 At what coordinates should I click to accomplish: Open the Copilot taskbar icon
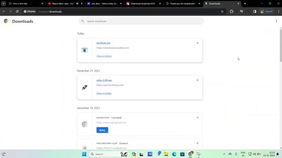[x=134, y=154]
